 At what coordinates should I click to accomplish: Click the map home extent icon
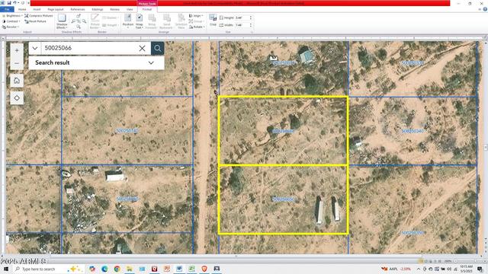pos(17,81)
